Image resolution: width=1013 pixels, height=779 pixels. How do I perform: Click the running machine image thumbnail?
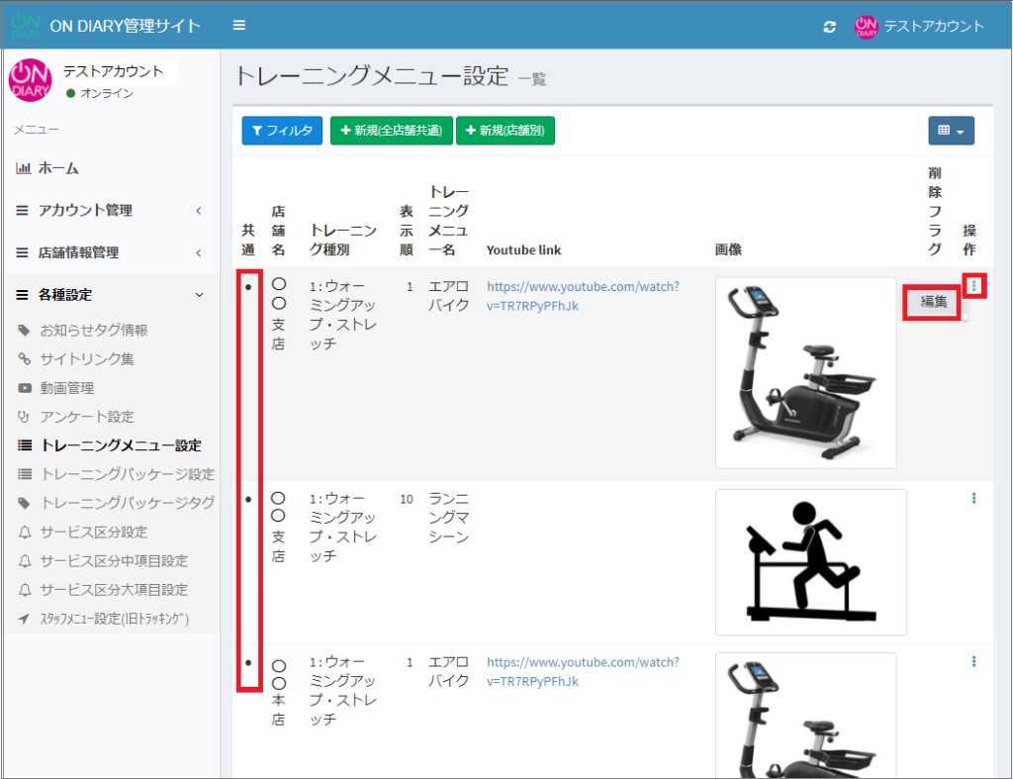coord(810,561)
